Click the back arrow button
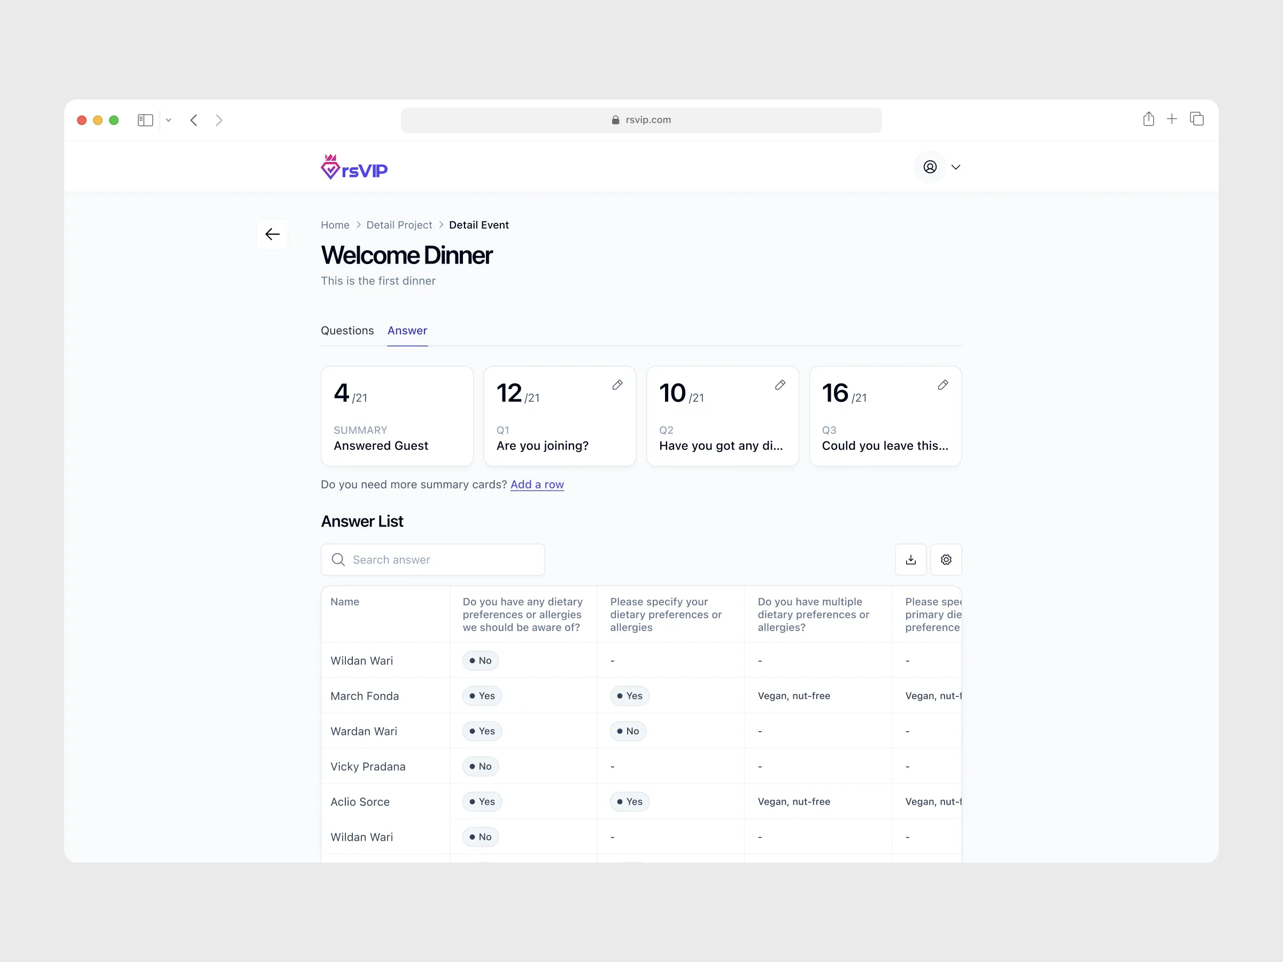 click(272, 234)
